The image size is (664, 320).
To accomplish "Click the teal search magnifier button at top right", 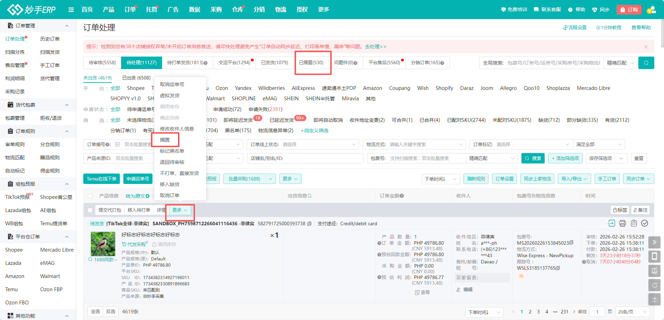I will click(x=646, y=63).
